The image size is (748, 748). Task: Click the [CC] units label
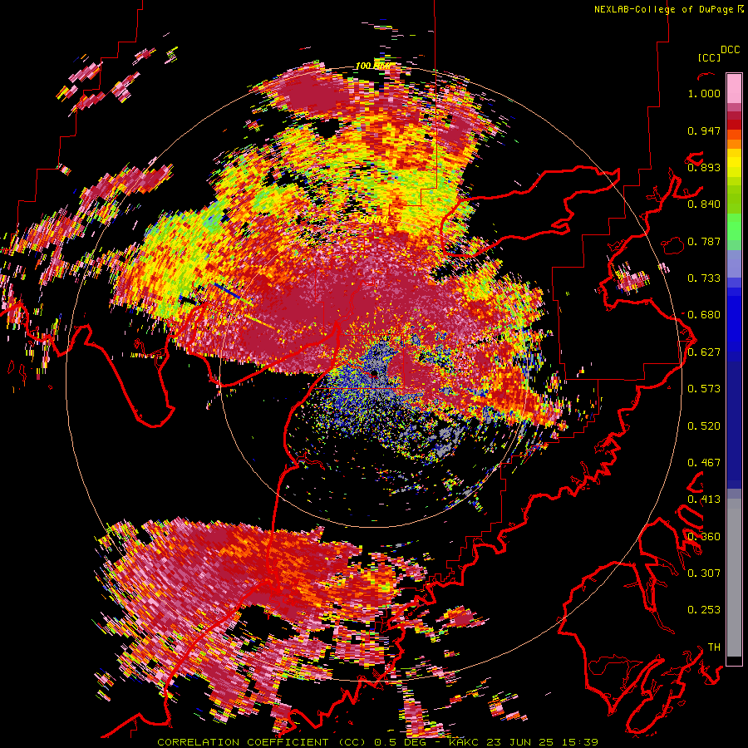click(x=709, y=57)
